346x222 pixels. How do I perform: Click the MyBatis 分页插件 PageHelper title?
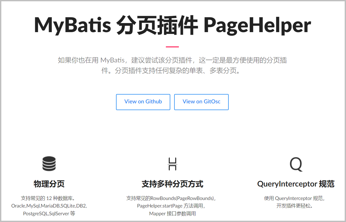coord(173,25)
